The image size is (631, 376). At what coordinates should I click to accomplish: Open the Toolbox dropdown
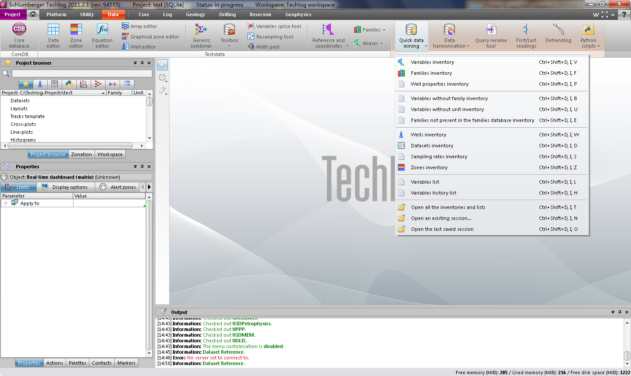coord(229,36)
